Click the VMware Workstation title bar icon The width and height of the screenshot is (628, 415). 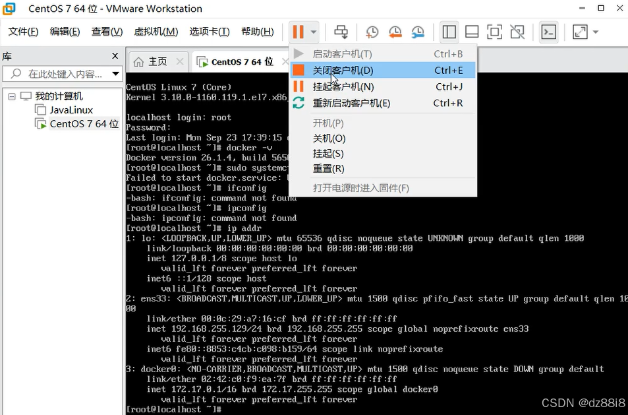(x=9, y=9)
